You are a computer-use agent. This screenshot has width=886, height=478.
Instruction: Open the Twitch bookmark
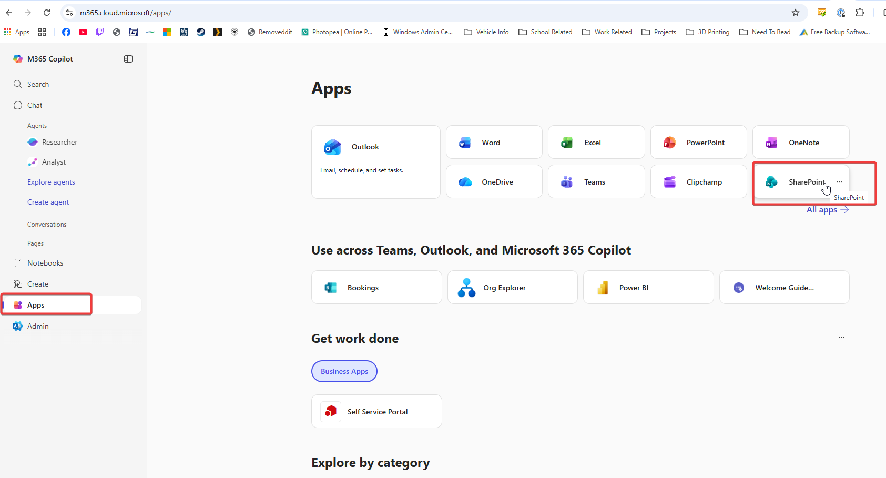click(x=100, y=32)
